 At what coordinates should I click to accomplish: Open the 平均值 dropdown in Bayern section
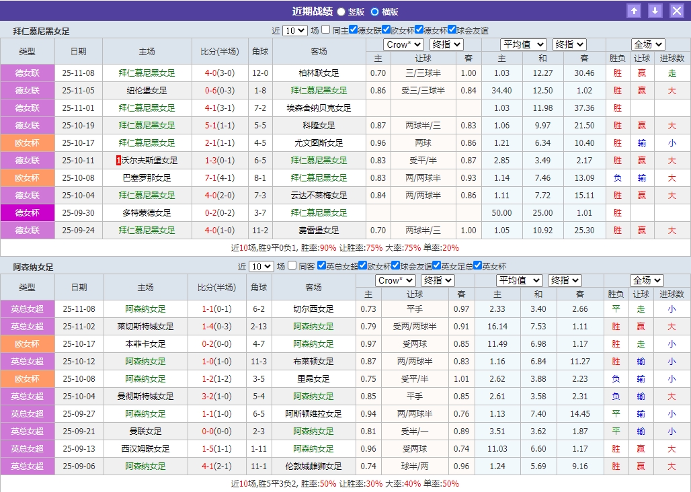pyautogui.click(x=524, y=44)
